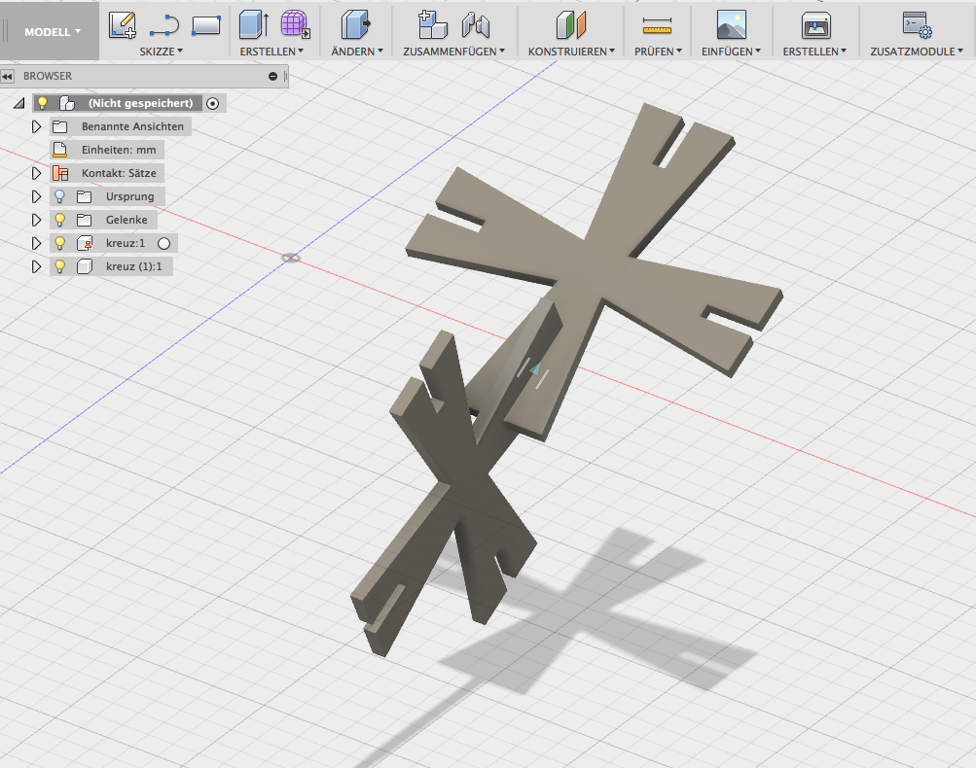The width and height of the screenshot is (976, 768).
Task: Click the Press Pull icon above ÄNDERN
Action: click(x=356, y=25)
